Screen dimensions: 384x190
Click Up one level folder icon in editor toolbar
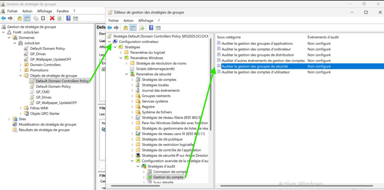125,28
